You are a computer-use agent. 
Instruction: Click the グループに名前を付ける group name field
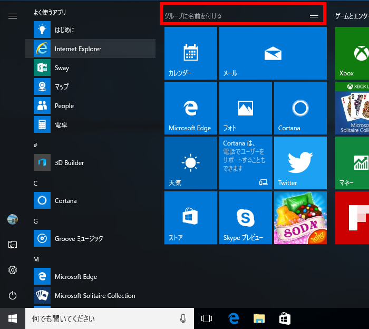pos(243,16)
